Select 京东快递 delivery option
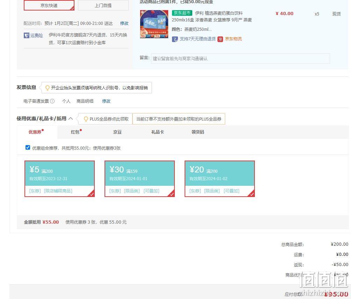Viewport: 351px width, 299px height. coord(49,5)
